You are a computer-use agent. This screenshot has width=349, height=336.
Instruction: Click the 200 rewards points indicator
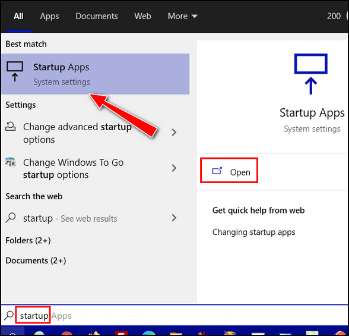[x=334, y=16]
